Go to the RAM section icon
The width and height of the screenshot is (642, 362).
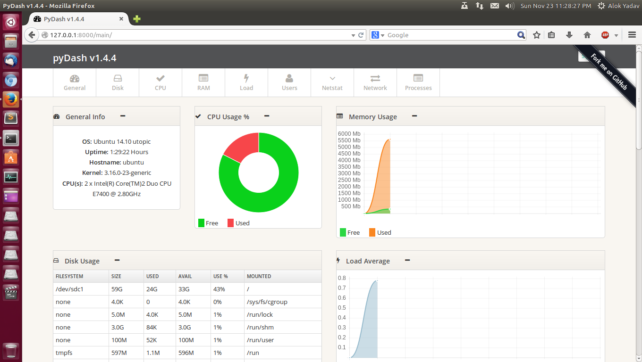point(203,78)
